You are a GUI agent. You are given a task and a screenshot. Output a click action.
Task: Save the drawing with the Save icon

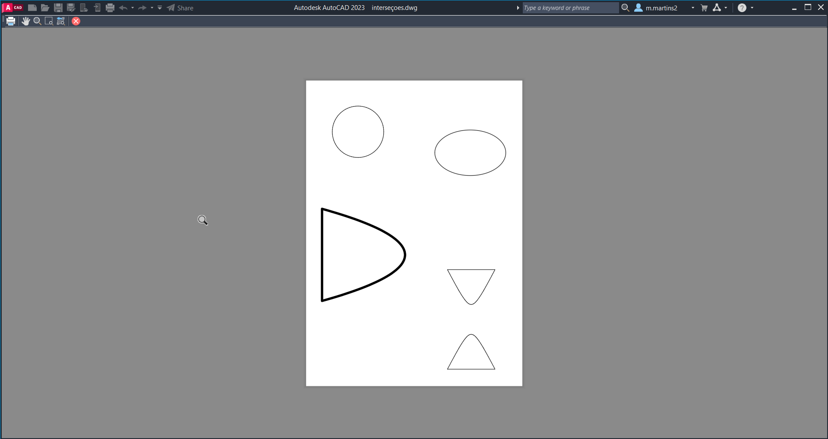[58, 8]
